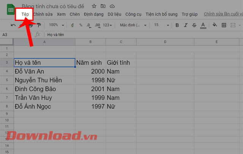Open the merge cells dropdown arrow
The width and height of the screenshot is (243, 154).
(x=240, y=25)
